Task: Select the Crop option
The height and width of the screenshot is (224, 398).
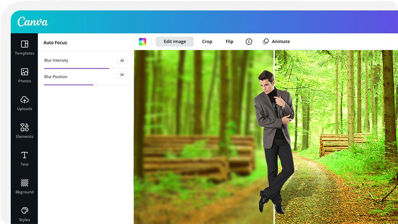Action: [x=207, y=41]
